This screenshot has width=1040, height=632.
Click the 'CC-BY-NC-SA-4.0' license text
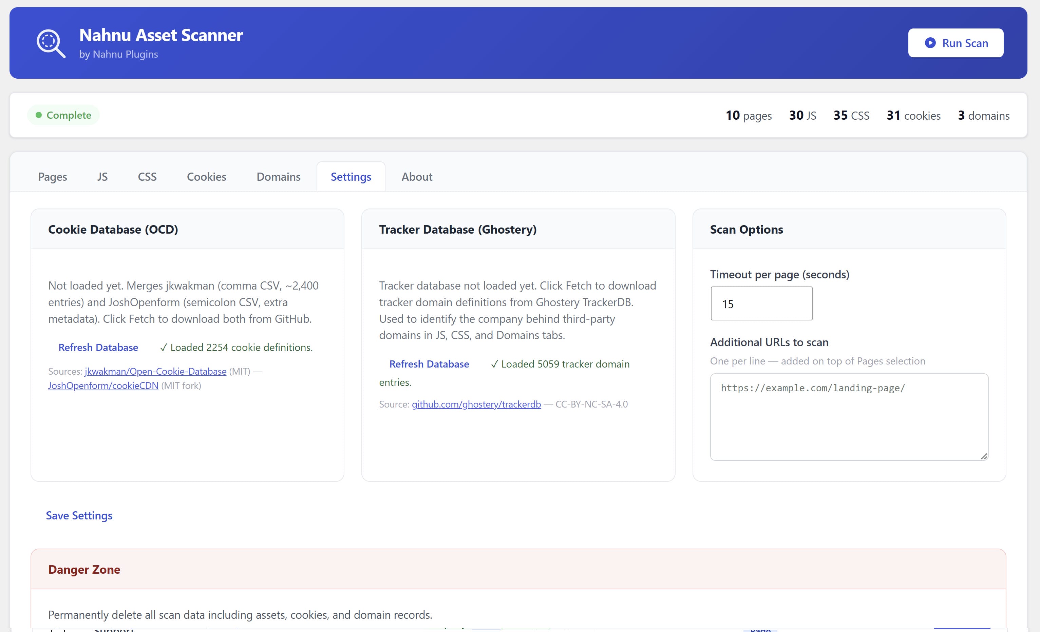pyautogui.click(x=591, y=404)
